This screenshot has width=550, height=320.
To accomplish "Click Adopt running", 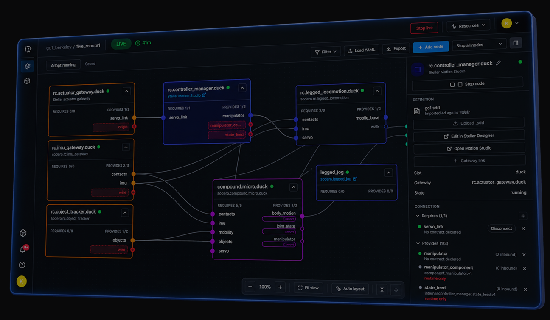I will pos(63,65).
